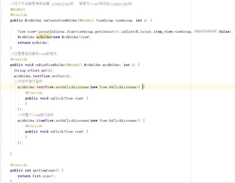Image resolution: width=235 pixels, height=183 pixels.
Task: Click the return myHolder statement
Action: click(33, 43)
